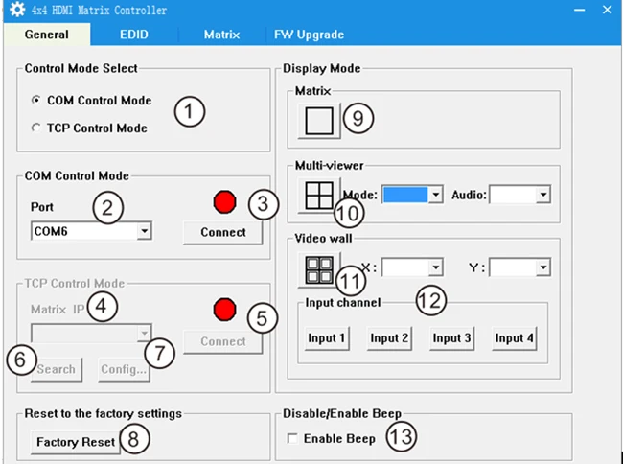Choose Input 1 channel

coord(327,338)
